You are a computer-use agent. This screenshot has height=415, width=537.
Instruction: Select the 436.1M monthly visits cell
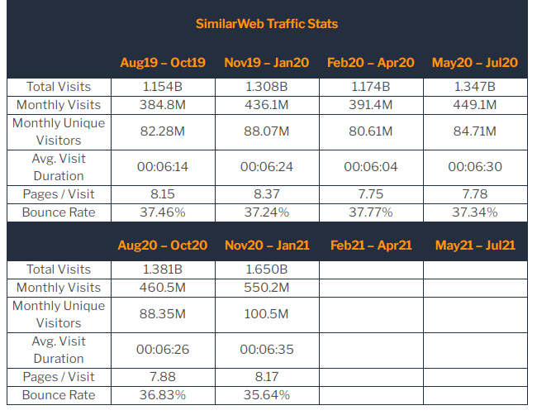click(x=267, y=105)
